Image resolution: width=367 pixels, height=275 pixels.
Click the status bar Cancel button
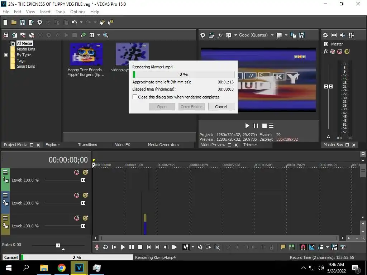[x=11, y=257]
